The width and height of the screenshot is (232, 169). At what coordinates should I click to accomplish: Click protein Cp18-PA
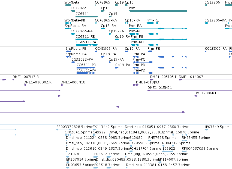pyautogui.click(x=109, y=54)
